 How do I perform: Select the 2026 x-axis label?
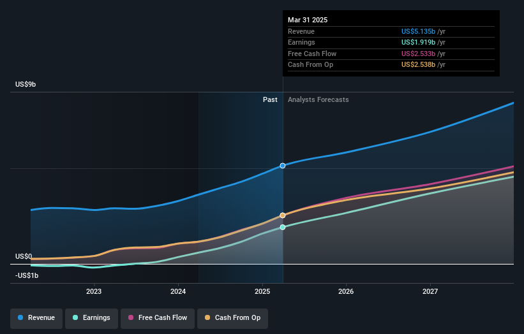click(x=346, y=291)
